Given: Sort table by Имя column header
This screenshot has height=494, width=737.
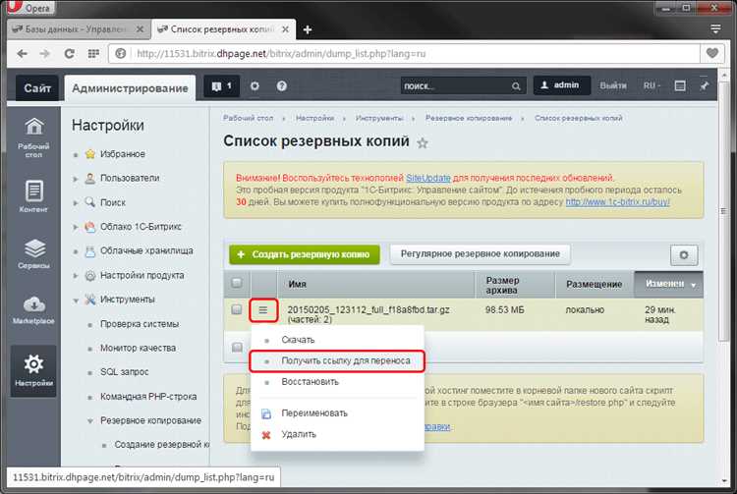Looking at the screenshot, I should pos(297,284).
